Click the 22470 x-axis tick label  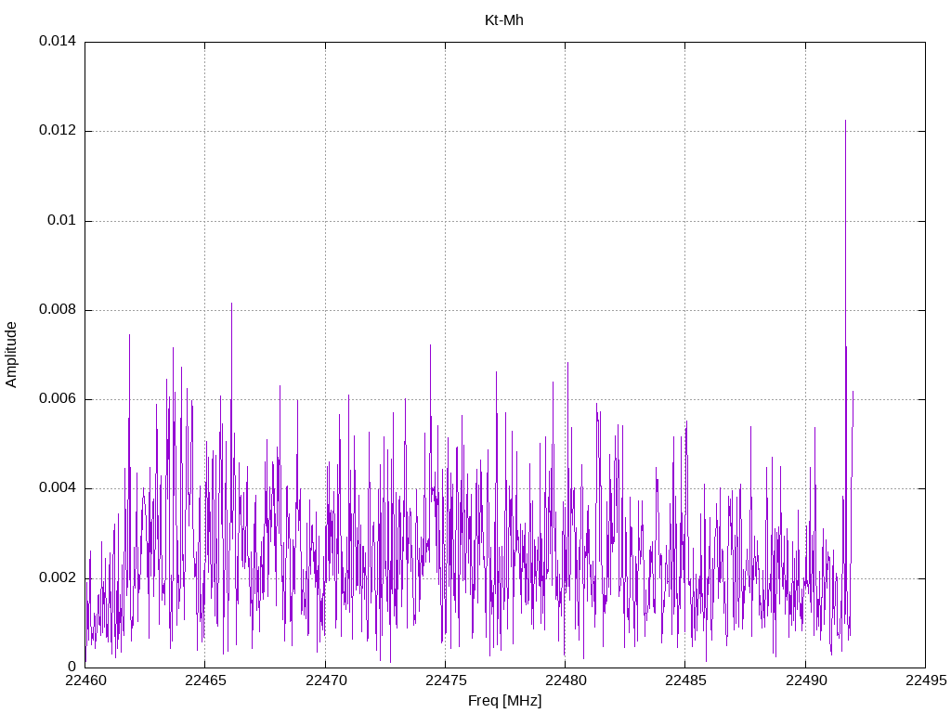point(325,681)
